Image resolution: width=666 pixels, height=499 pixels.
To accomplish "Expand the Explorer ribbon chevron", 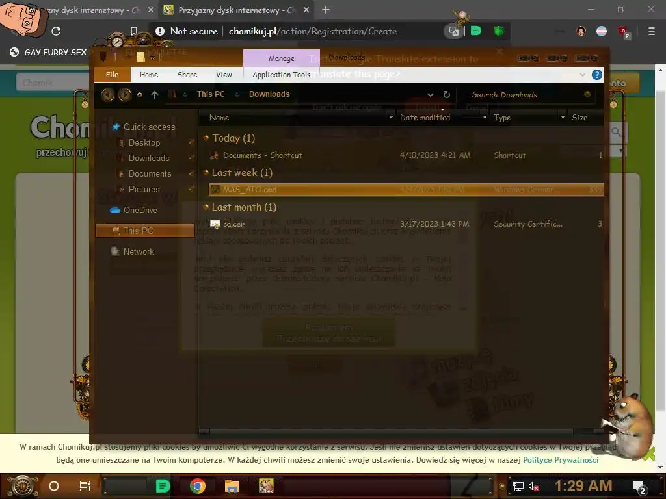I will click(582, 75).
